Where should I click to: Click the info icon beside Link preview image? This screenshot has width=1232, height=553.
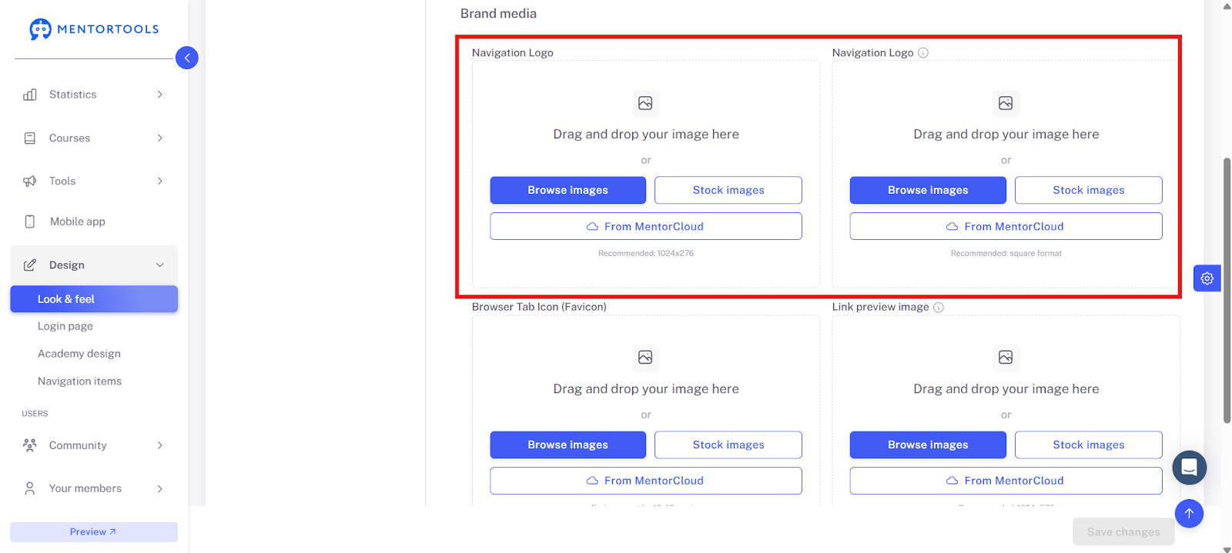point(939,307)
